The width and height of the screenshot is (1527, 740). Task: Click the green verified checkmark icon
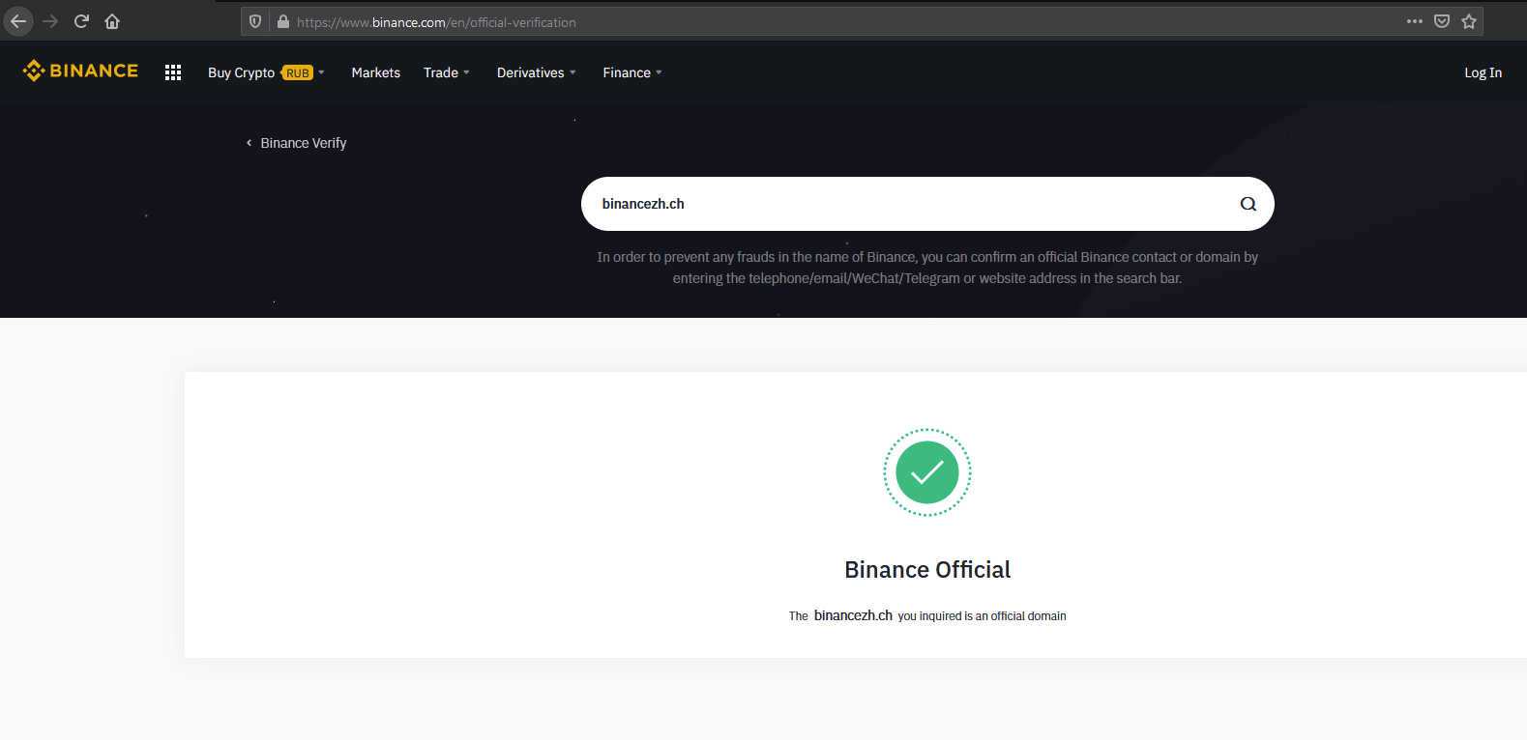click(927, 472)
